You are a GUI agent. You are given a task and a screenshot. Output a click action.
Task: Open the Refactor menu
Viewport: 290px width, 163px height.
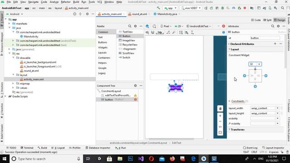coord(66,2)
